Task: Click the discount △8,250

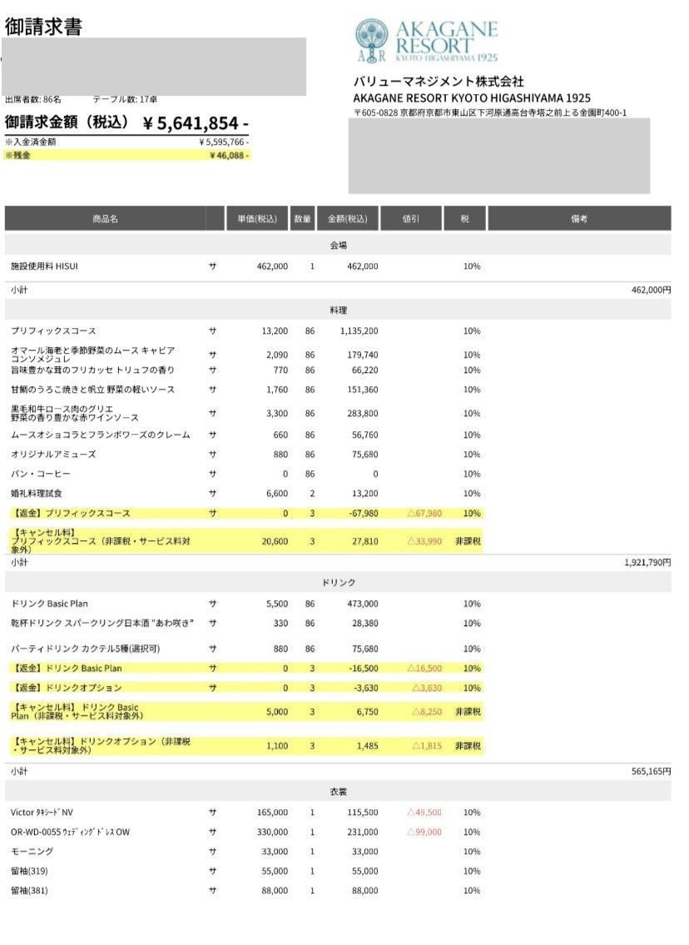Action: pos(426,712)
